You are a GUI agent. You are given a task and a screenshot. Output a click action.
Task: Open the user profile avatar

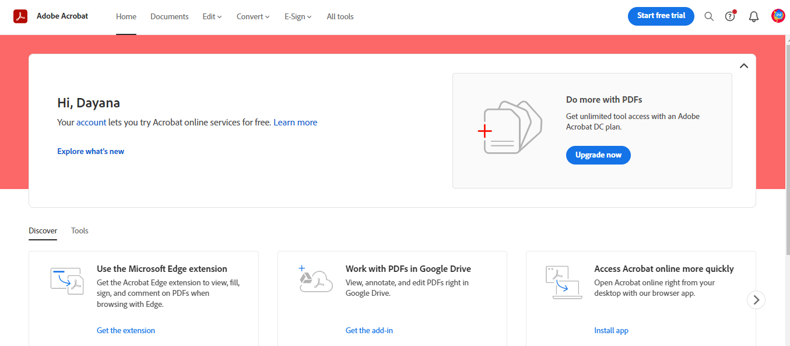778,16
